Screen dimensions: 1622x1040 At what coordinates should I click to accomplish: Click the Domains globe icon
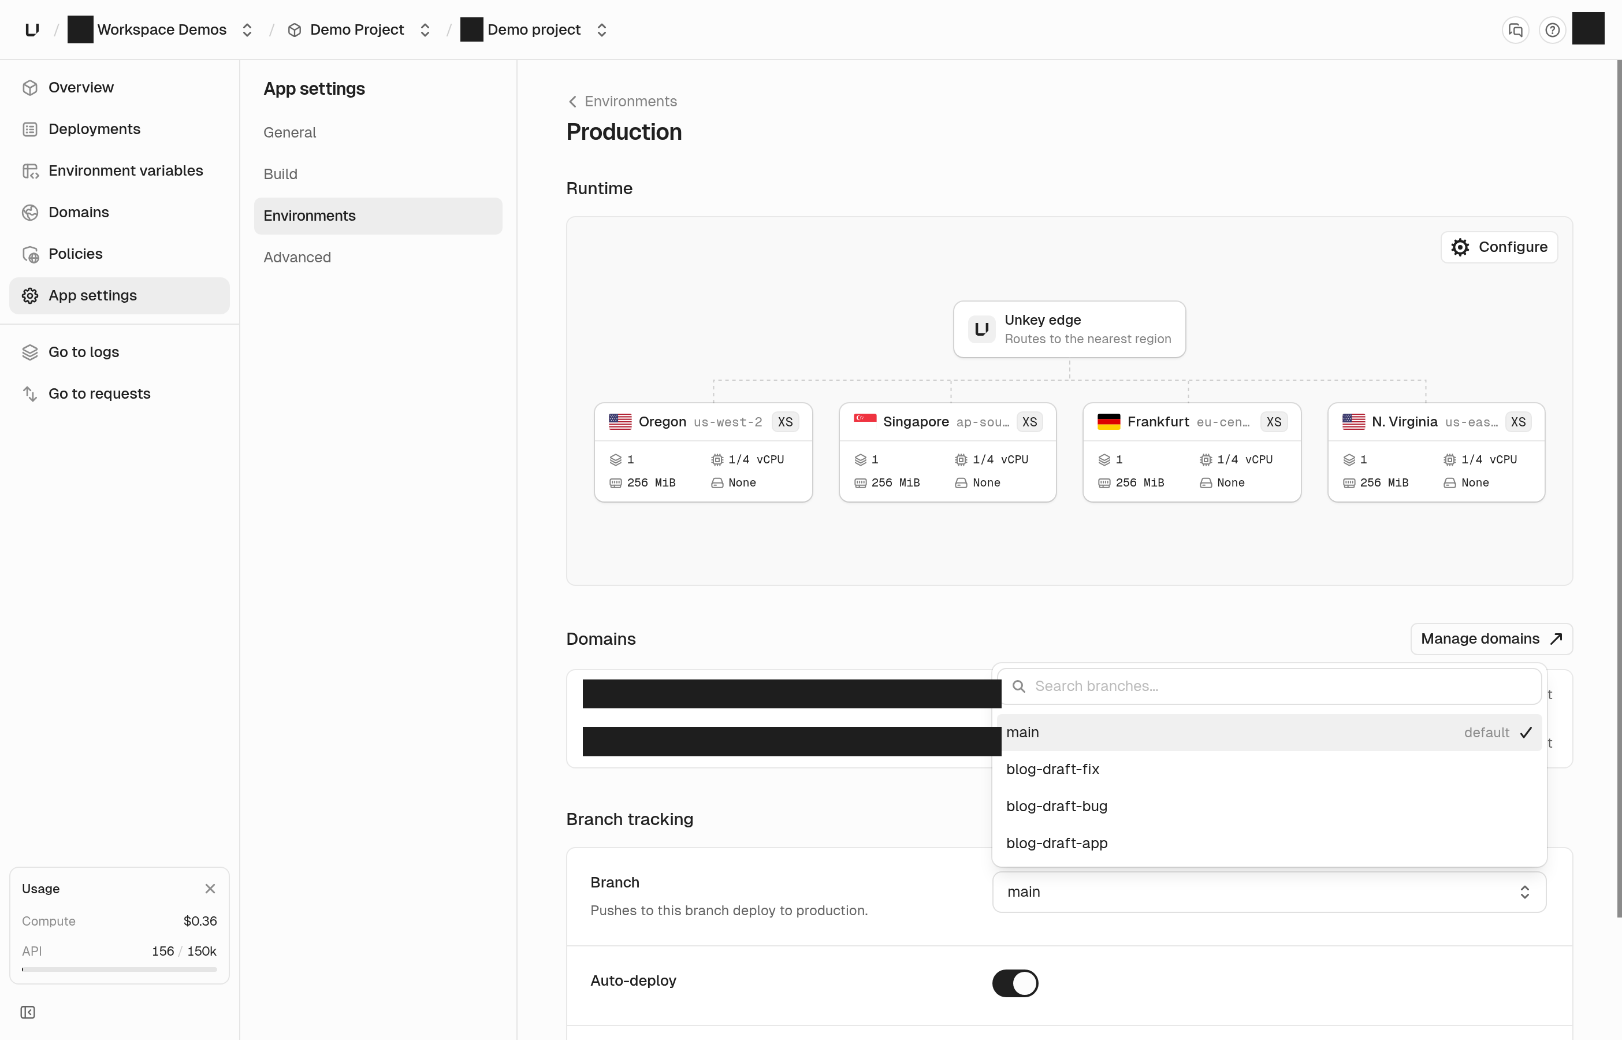click(29, 213)
